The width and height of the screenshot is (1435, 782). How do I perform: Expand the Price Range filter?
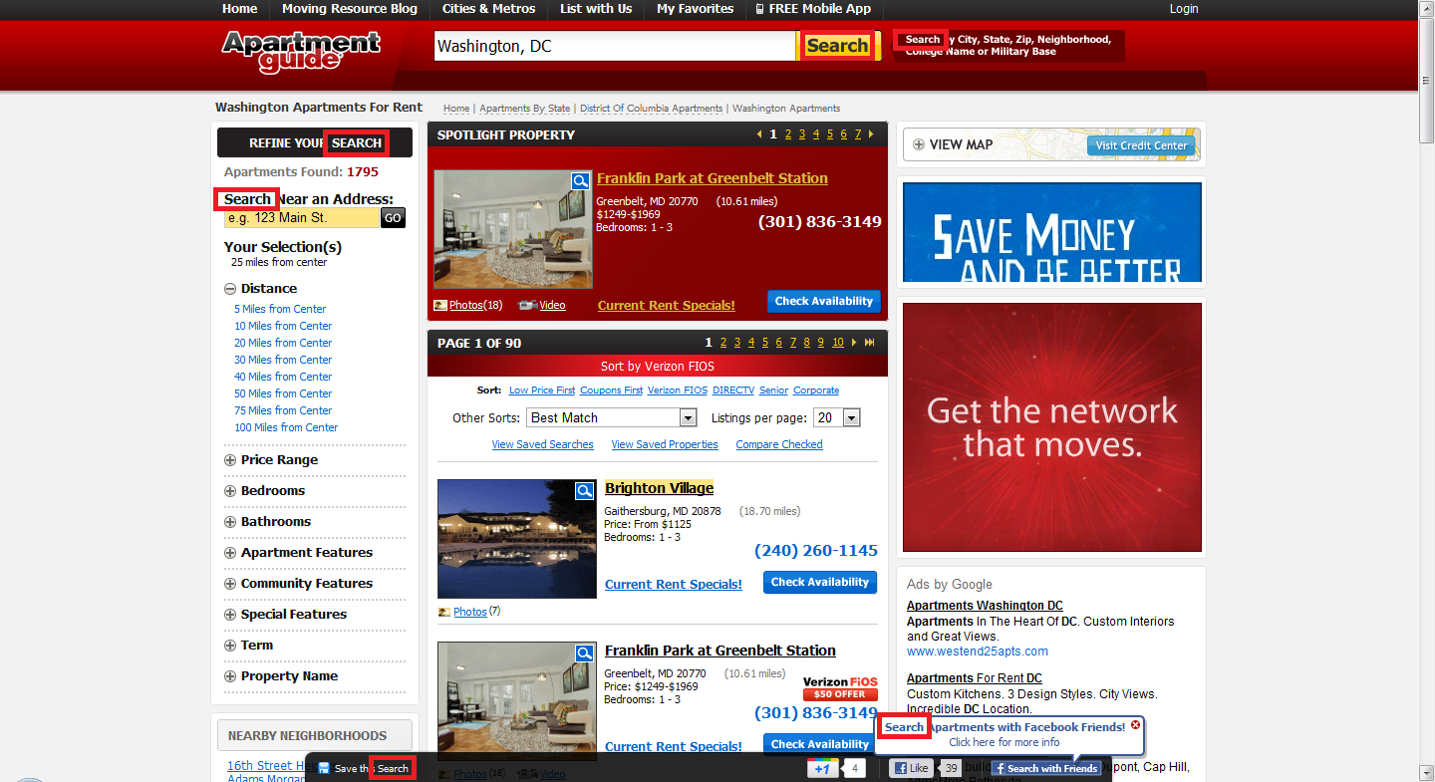click(x=230, y=460)
